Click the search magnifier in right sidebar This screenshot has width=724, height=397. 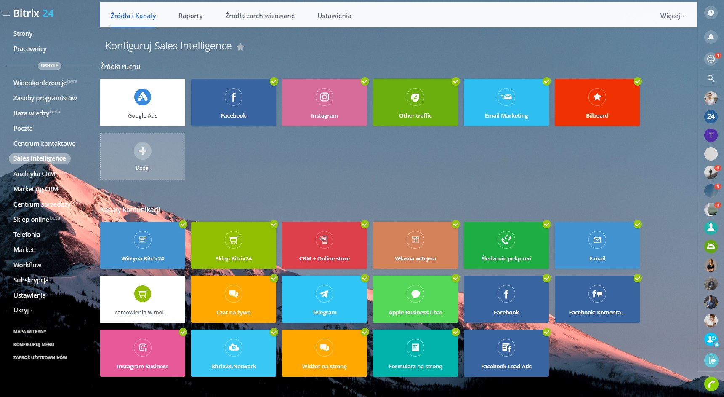[x=711, y=78]
